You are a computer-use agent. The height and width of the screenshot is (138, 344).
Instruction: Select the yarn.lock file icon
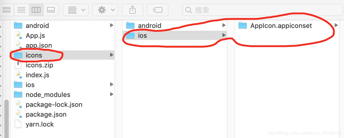[x=18, y=124]
